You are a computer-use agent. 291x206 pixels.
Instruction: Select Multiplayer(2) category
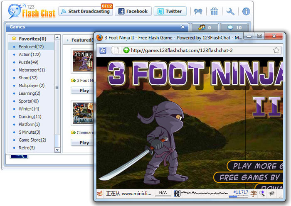point(31,86)
